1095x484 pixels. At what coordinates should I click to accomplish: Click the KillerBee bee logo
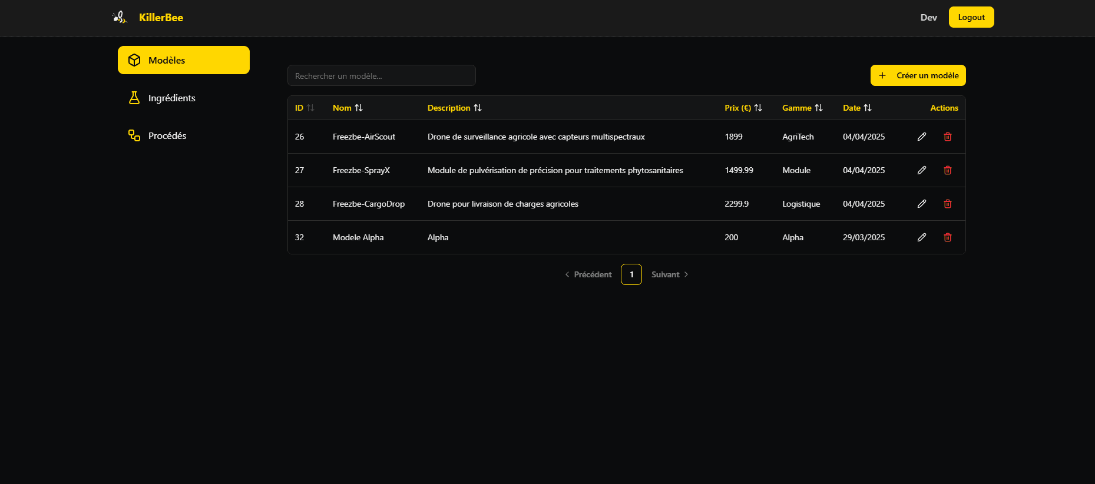point(120,18)
